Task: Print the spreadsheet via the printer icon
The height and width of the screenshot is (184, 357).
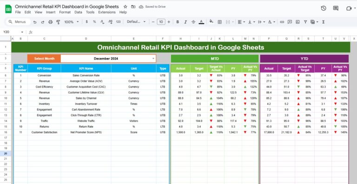Action: click(51, 22)
